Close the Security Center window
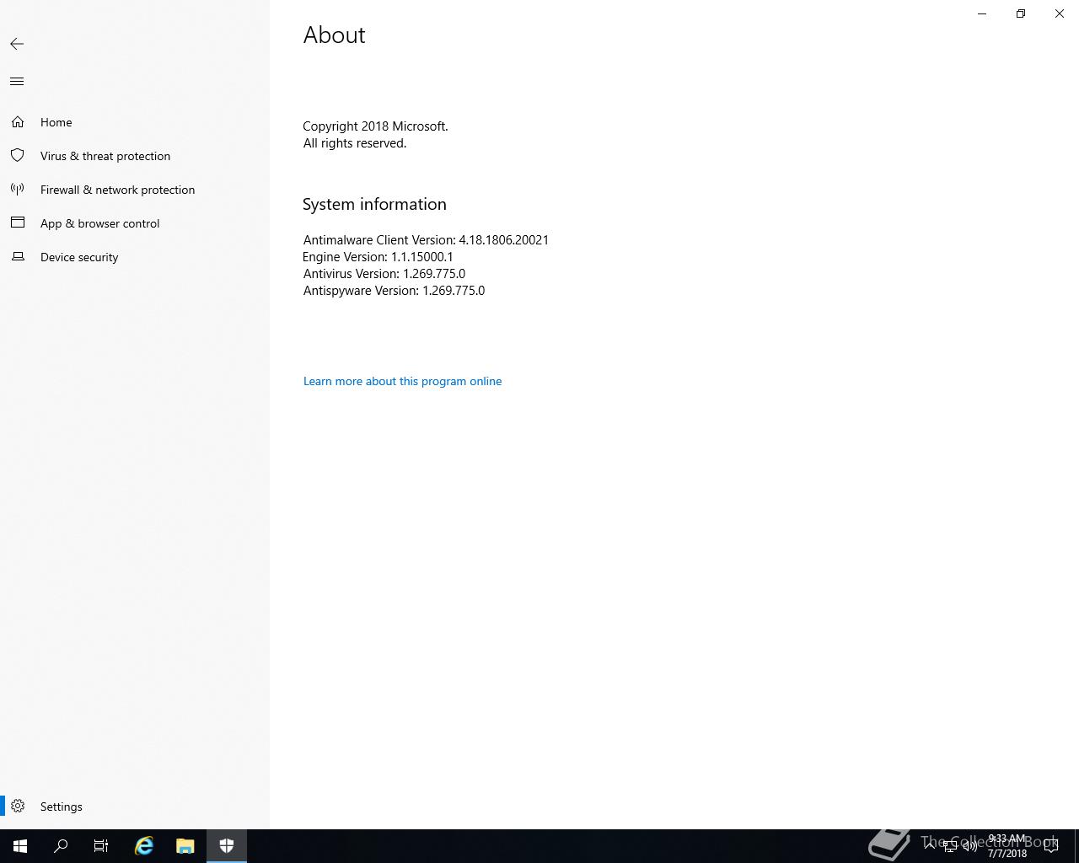The width and height of the screenshot is (1079, 863). coord(1060,13)
